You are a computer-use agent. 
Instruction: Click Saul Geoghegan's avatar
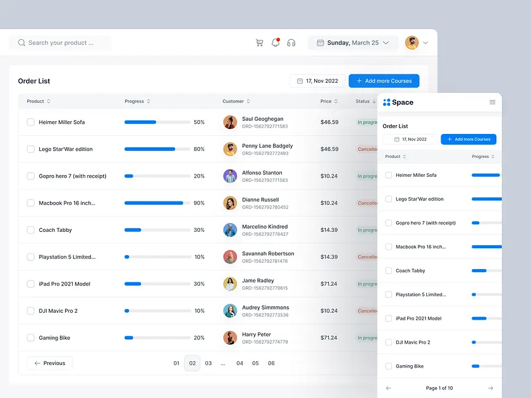tap(230, 122)
